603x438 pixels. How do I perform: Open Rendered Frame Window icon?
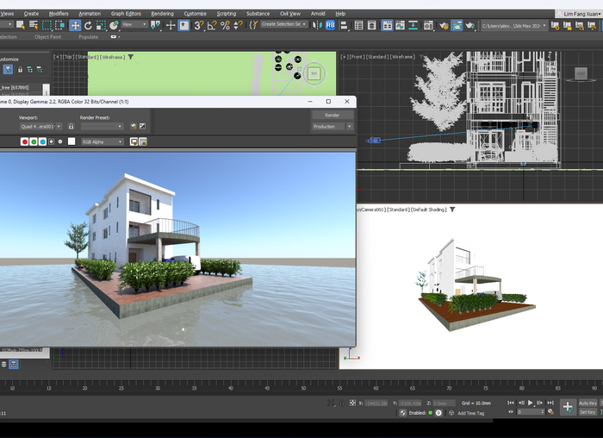(x=457, y=25)
